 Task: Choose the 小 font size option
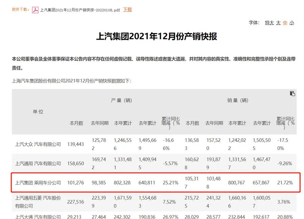coord(292,23)
